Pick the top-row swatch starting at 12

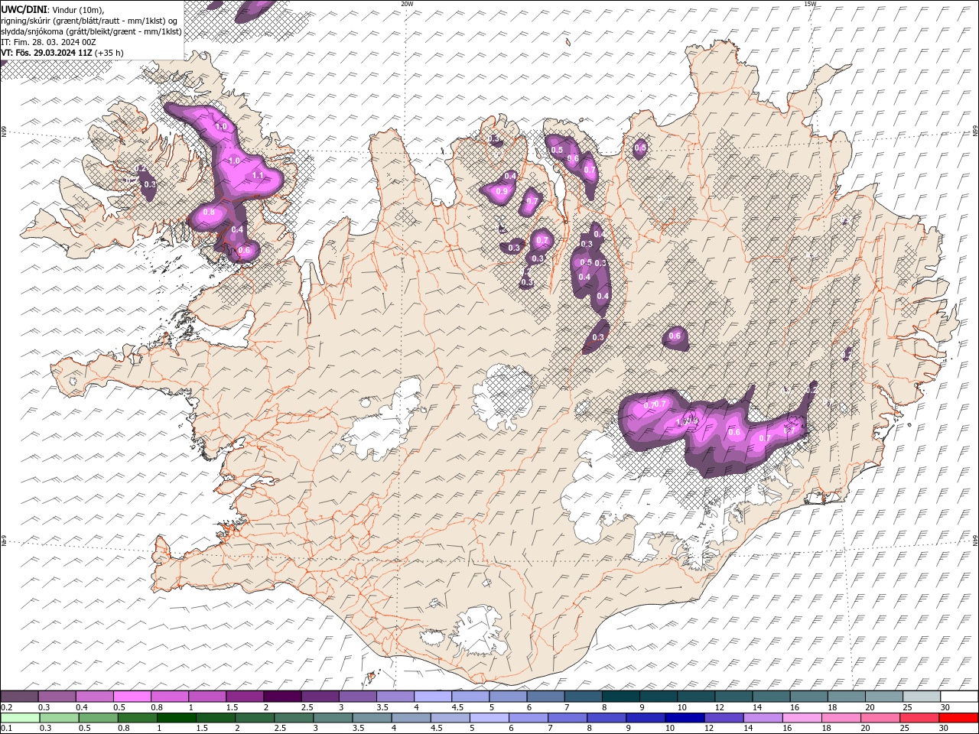(x=733, y=696)
